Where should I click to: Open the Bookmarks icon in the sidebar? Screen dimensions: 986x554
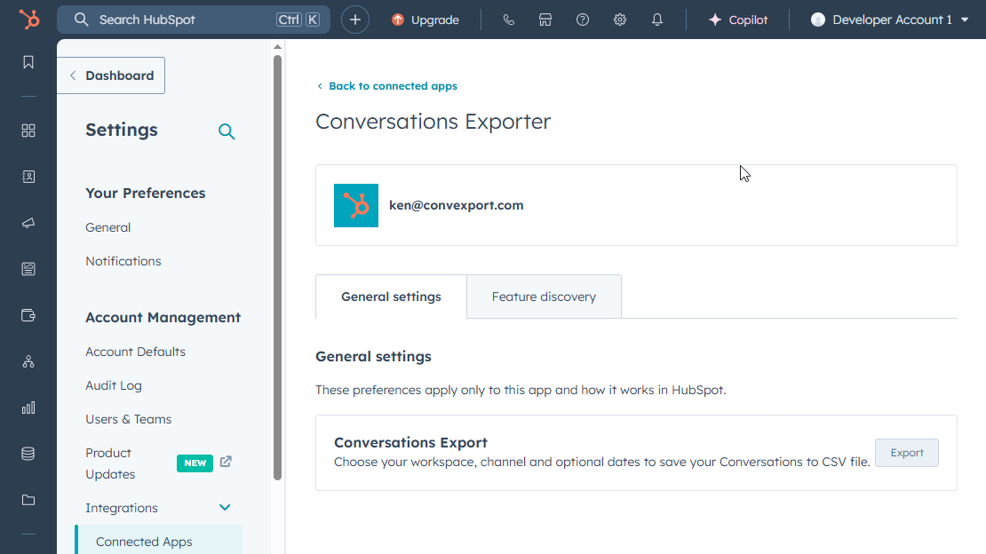(x=28, y=62)
